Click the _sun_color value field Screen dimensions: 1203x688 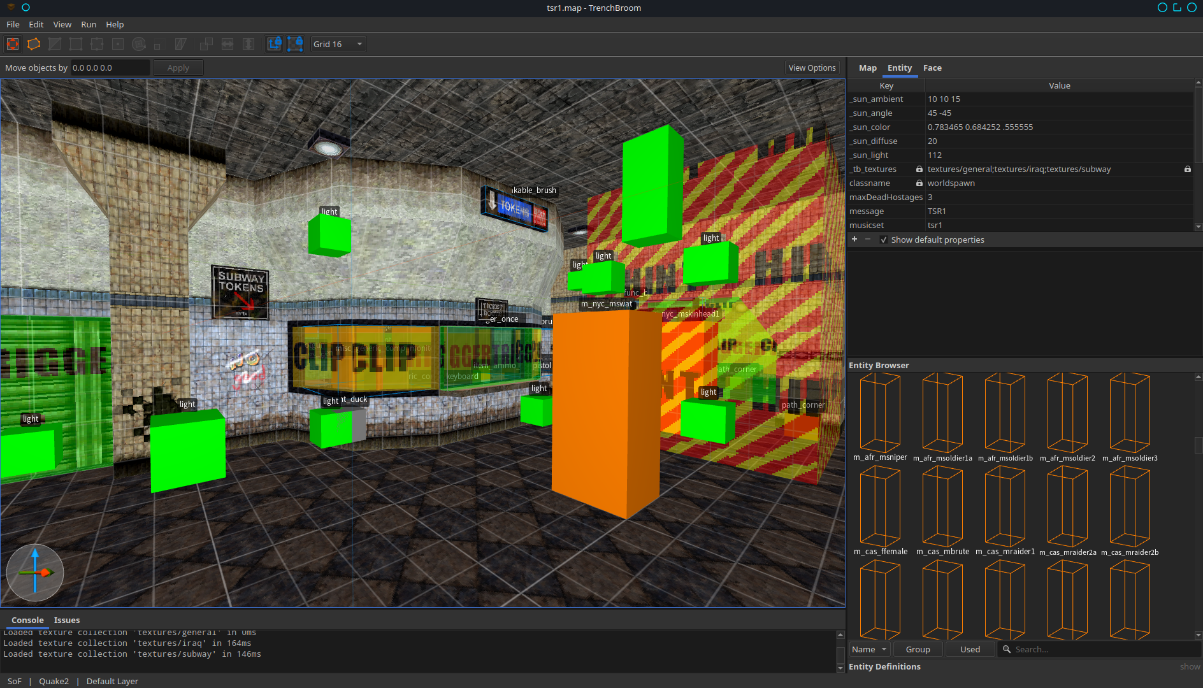(x=1059, y=127)
